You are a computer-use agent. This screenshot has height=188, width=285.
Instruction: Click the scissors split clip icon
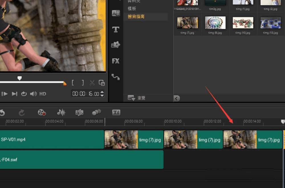point(92,83)
